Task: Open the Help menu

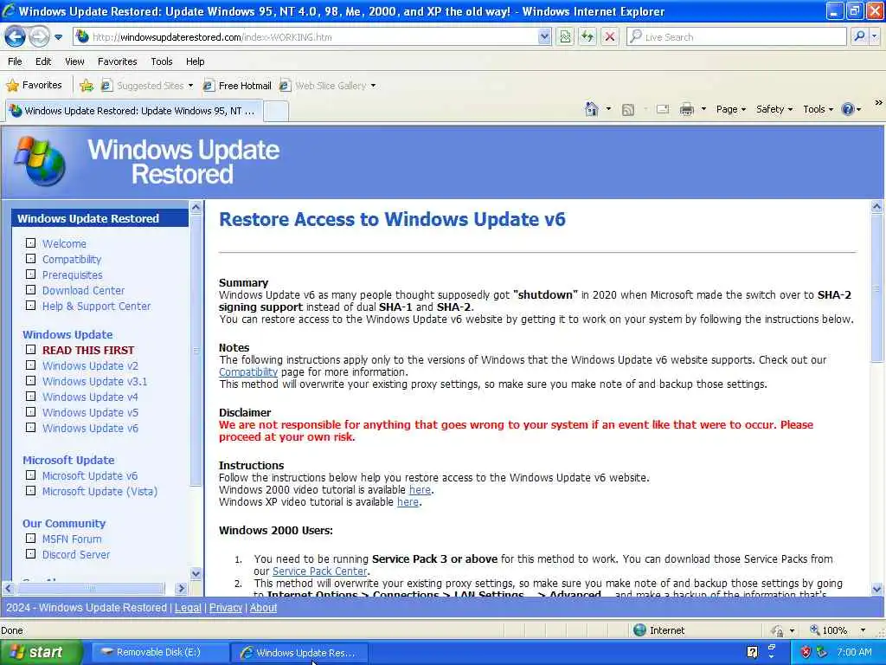Action: [x=195, y=61]
